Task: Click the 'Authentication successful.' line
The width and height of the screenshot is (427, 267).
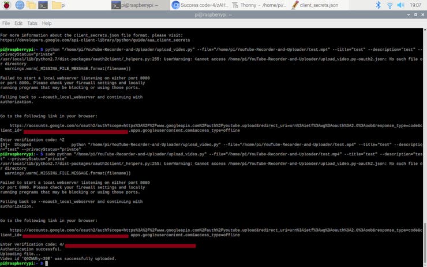Action: click(x=31, y=249)
